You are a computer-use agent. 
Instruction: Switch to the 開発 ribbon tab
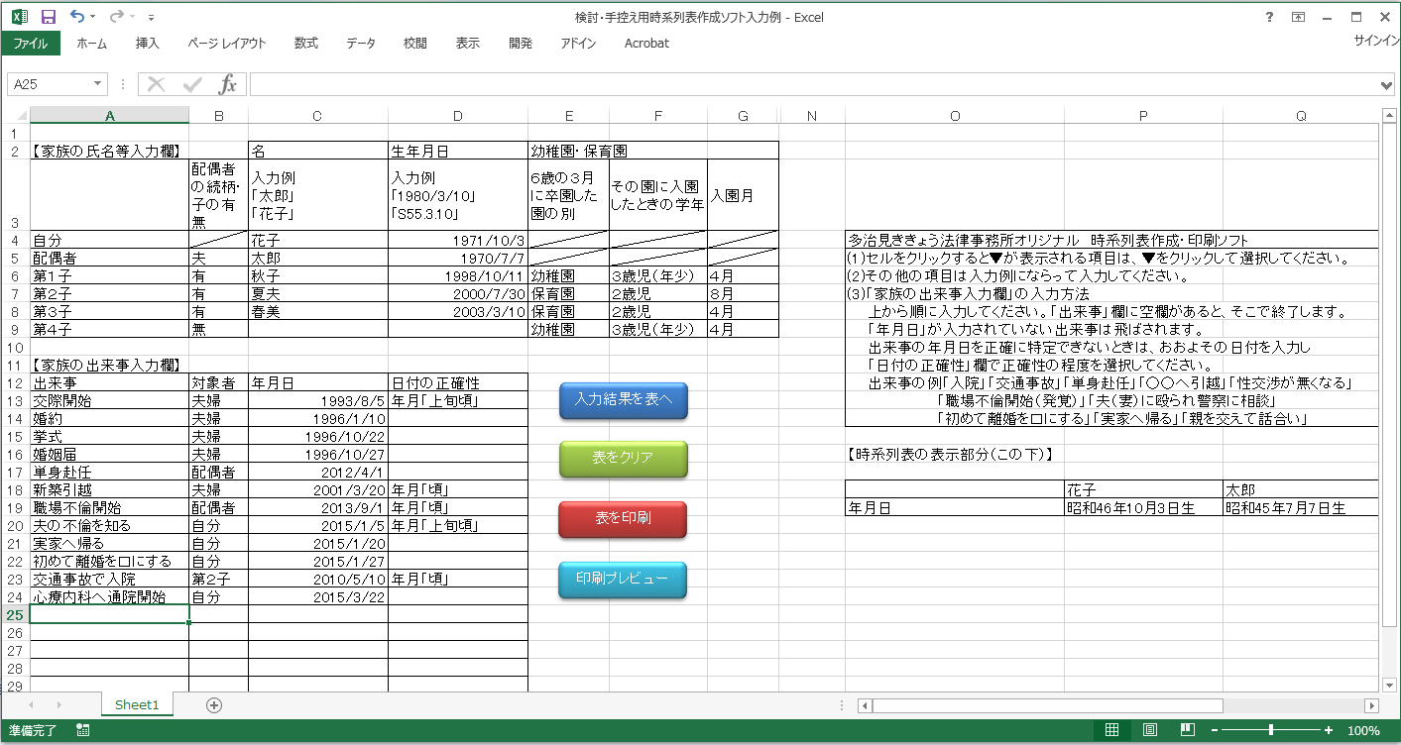[x=521, y=43]
